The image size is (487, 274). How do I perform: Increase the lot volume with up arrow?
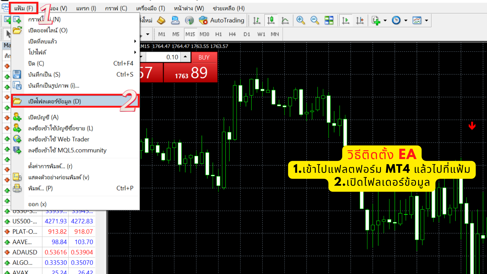click(x=185, y=57)
